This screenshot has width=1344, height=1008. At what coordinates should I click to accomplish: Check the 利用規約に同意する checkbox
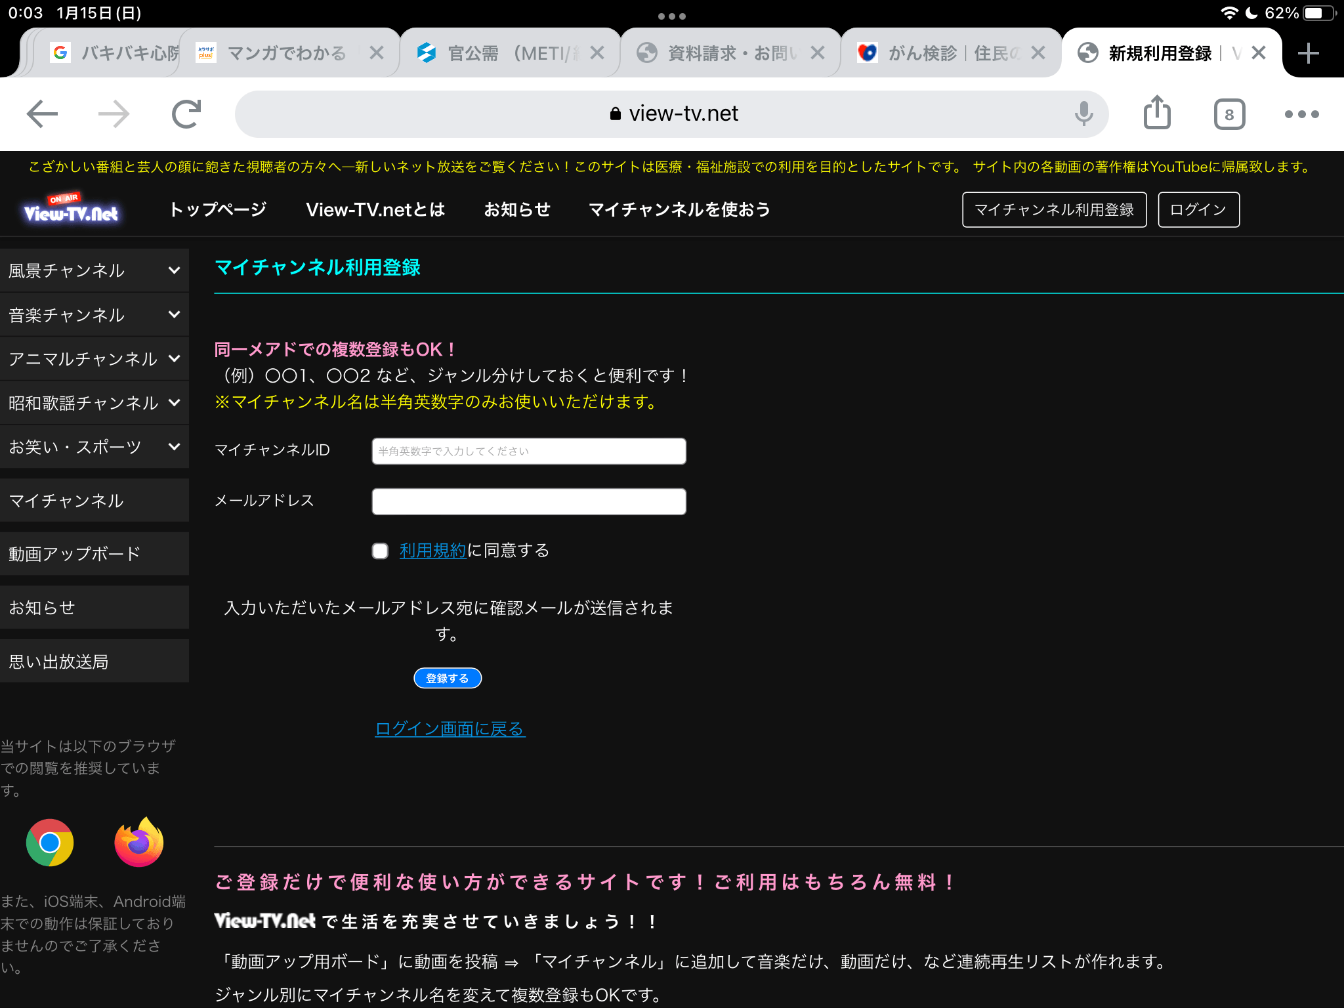(x=380, y=551)
